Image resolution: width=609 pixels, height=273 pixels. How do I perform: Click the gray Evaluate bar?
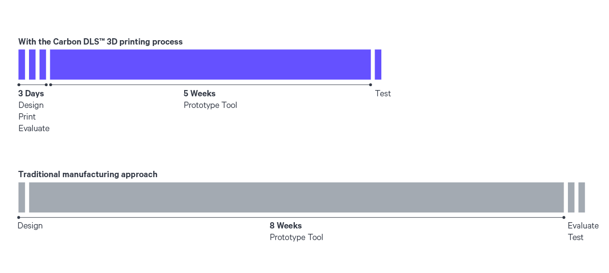[x=571, y=197]
